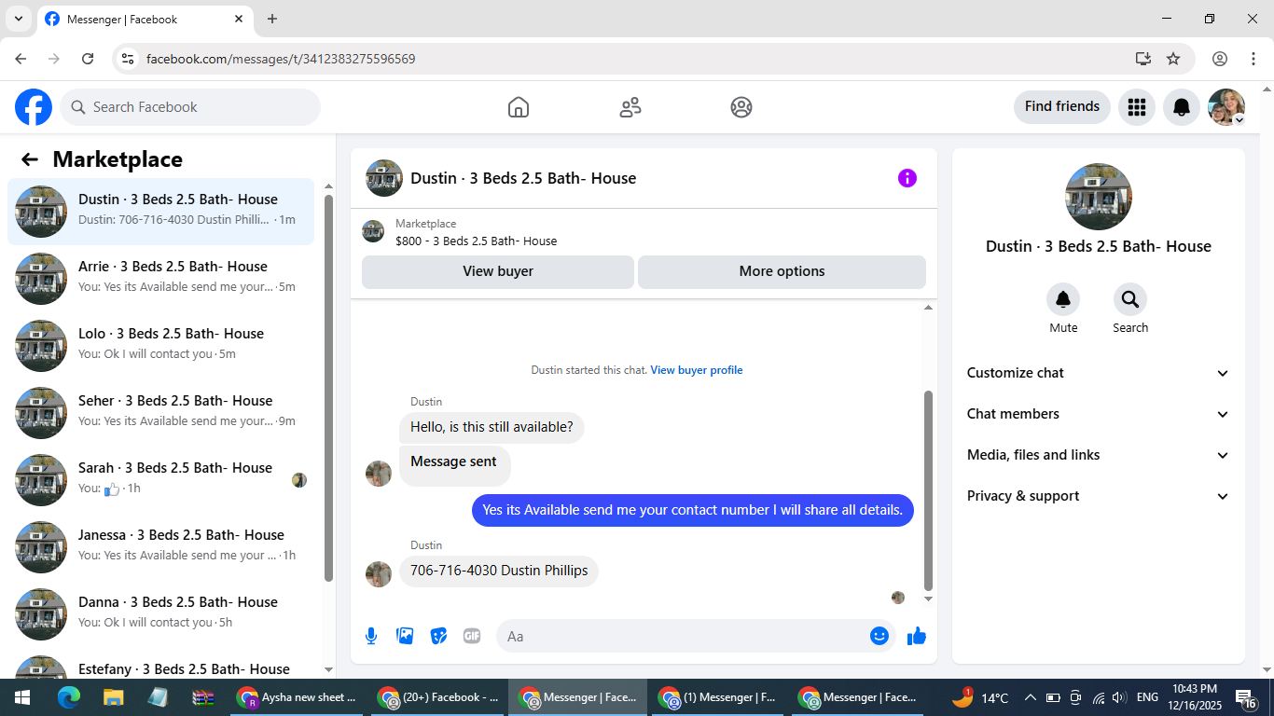
Task: Open the Sarah conversation in the list
Action: tap(161, 480)
